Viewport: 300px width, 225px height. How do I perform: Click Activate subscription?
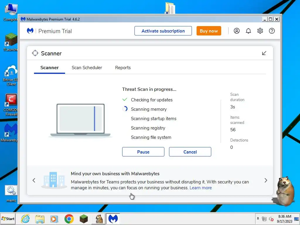(x=163, y=31)
